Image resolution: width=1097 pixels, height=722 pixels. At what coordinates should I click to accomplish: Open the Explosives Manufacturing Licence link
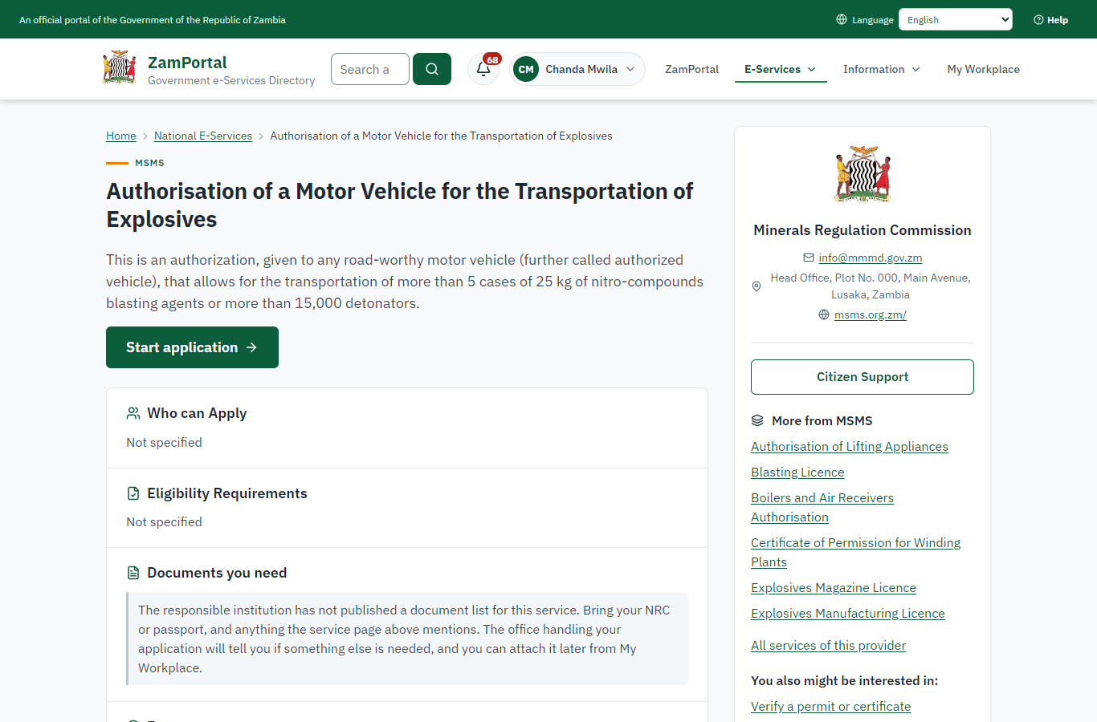[848, 614]
